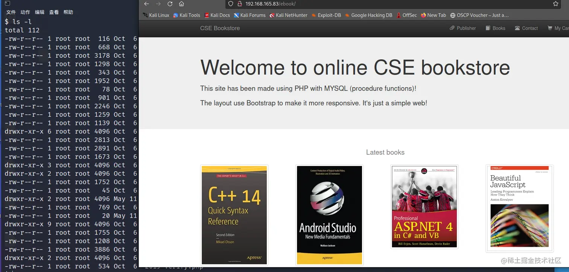Click the terminal window icon

point(7,3)
